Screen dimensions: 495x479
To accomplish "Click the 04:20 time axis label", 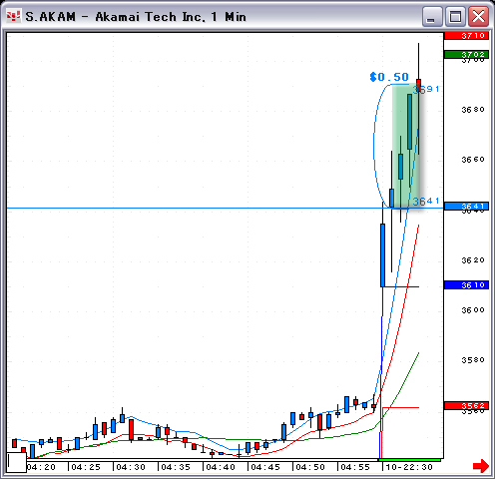I will point(41,467).
